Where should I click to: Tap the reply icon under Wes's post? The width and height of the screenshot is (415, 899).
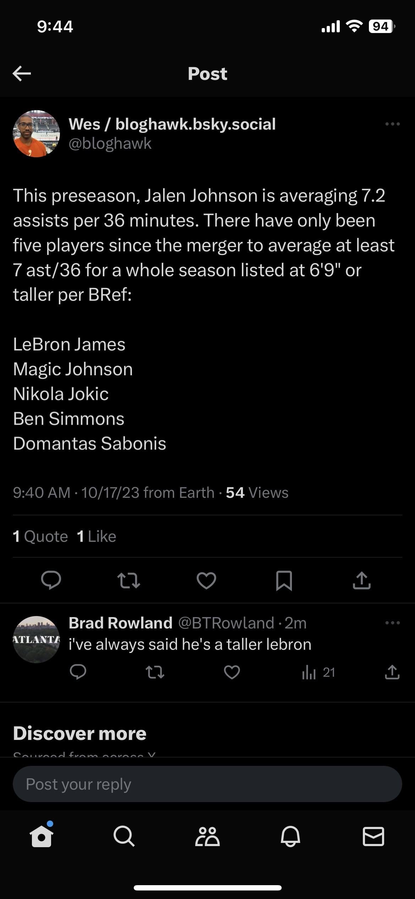[x=51, y=580]
